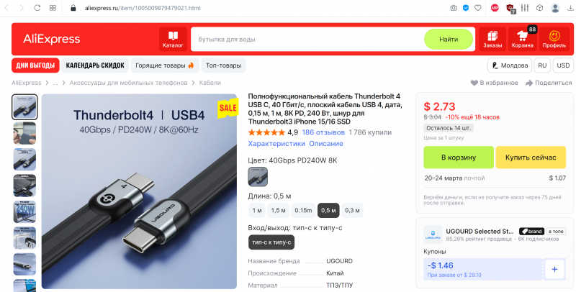Open the USD currency selector

[x=563, y=65]
